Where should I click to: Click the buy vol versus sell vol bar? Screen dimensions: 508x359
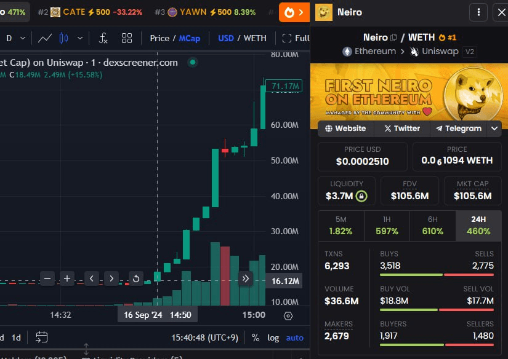point(437,310)
